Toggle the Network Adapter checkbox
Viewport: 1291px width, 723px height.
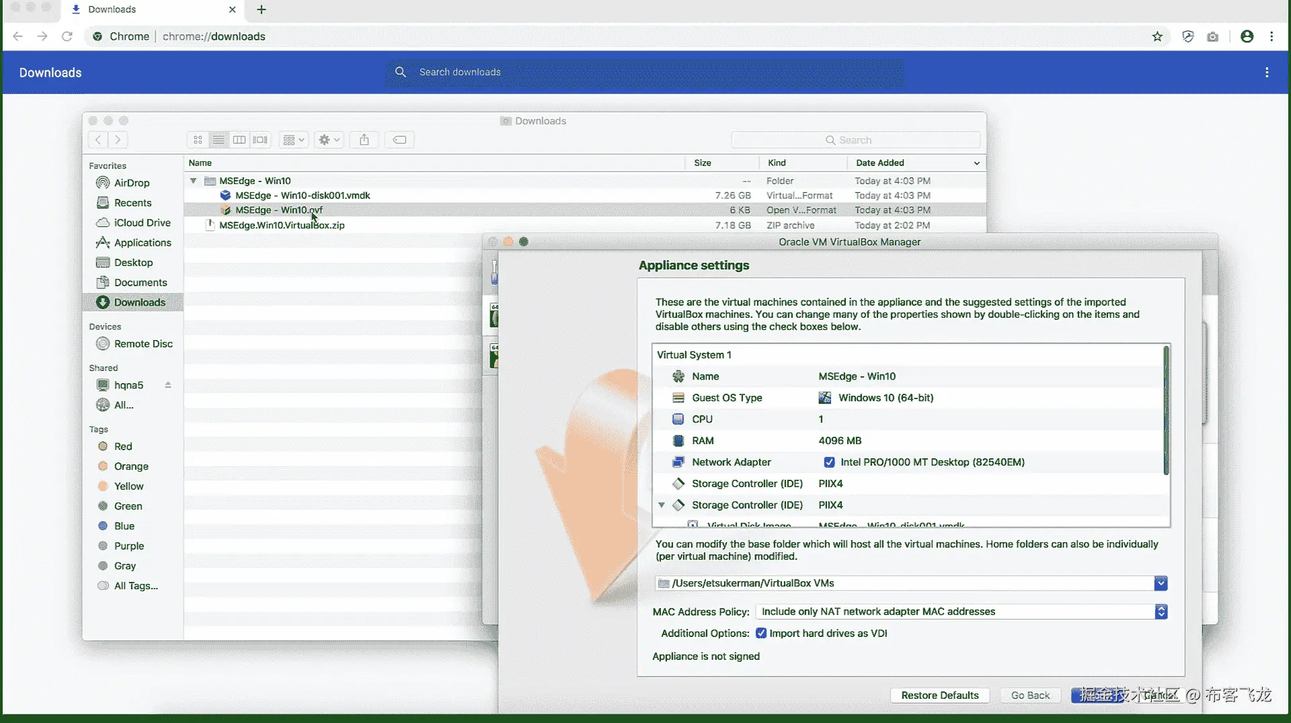point(829,462)
